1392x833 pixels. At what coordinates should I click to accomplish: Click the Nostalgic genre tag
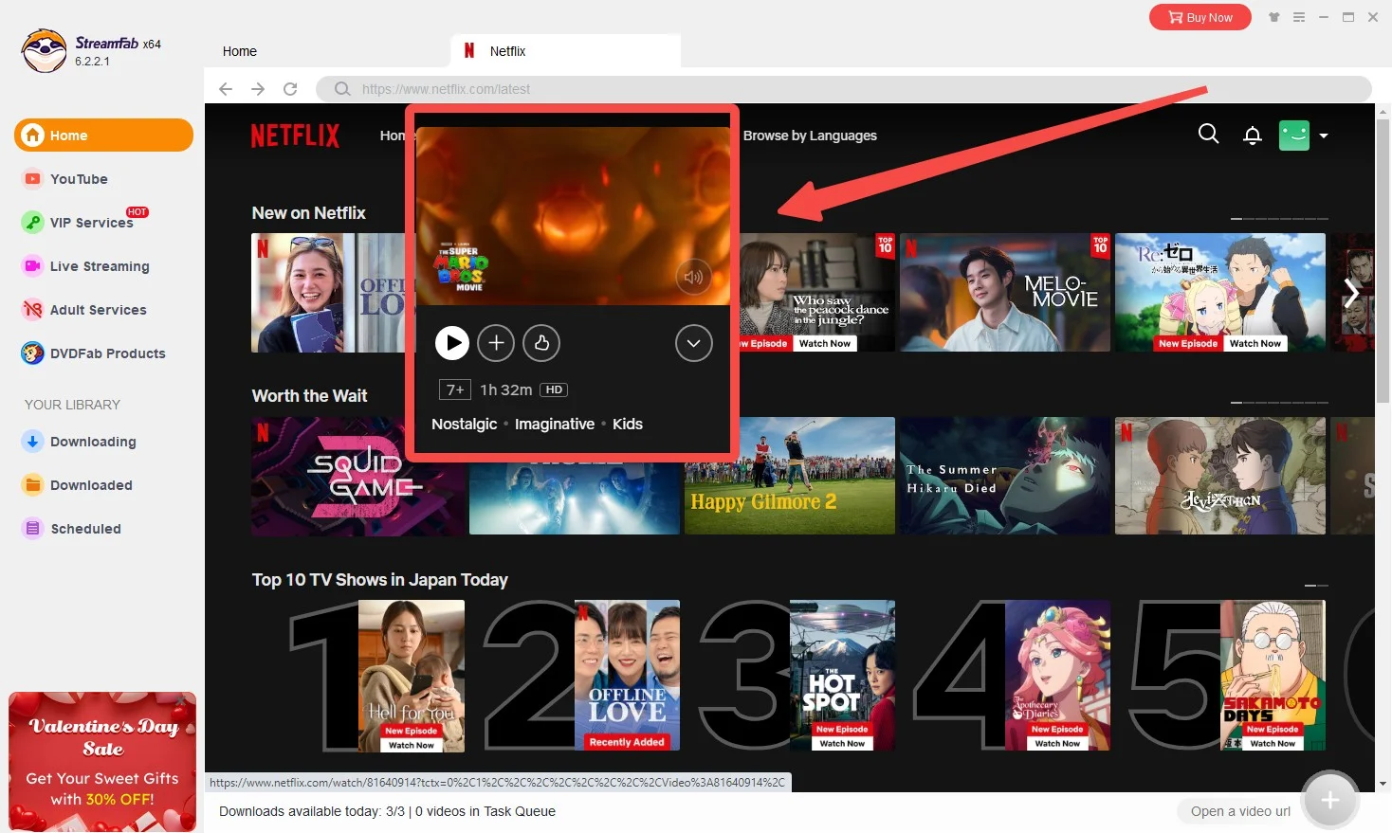[464, 425]
